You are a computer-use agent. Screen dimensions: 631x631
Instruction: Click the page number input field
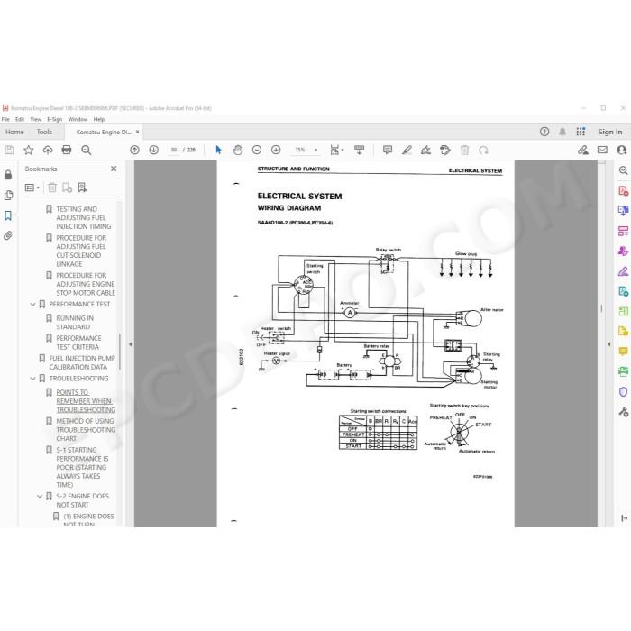coord(173,151)
